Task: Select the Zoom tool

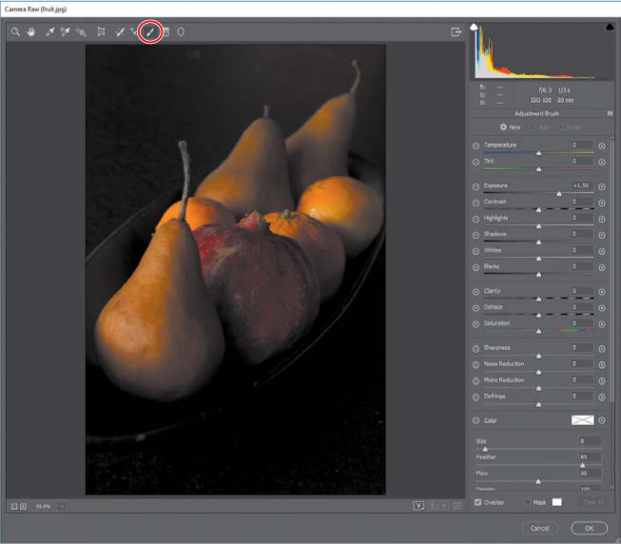Action: coord(15,32)
